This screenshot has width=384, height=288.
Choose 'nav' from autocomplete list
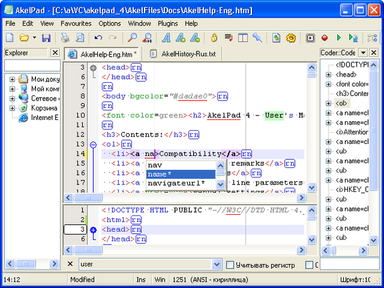coord(181,165)
